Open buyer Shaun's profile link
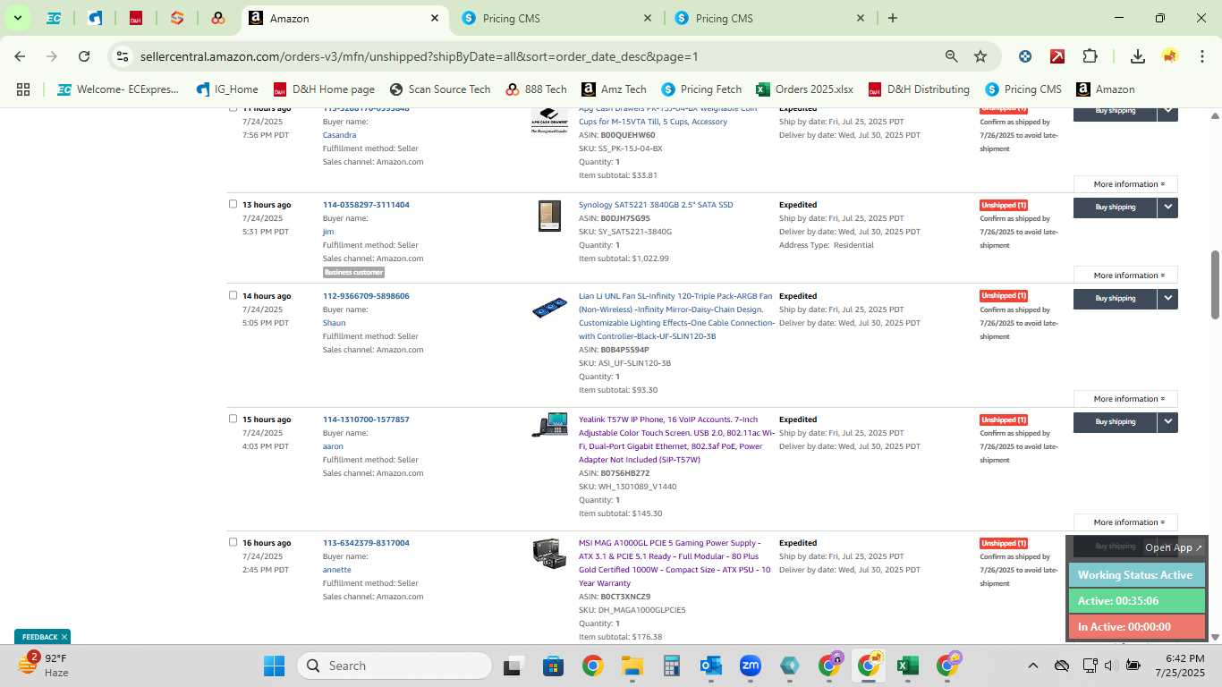 tap(334, 323)
